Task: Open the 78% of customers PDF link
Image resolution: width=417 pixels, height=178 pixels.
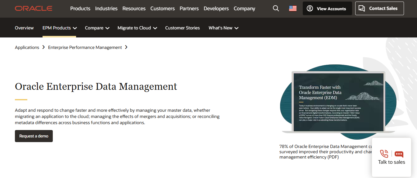Action: pos(326,152)
